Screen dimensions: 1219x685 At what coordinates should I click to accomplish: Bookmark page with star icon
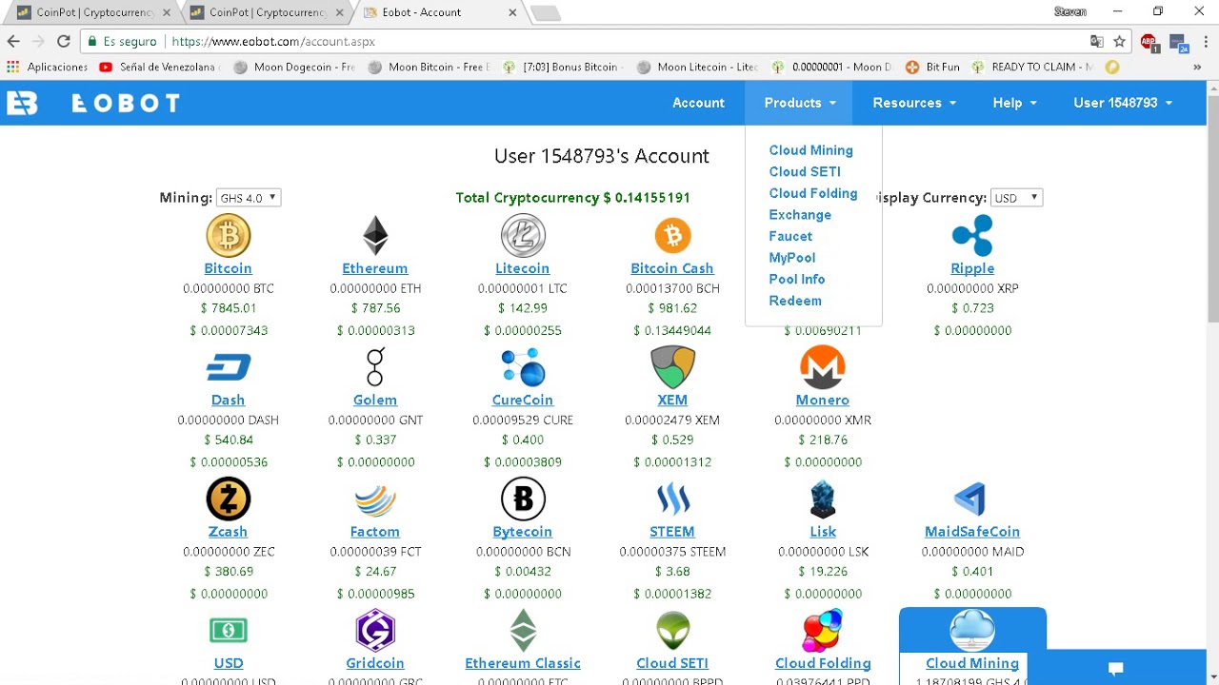click(x=1120, y=42)
